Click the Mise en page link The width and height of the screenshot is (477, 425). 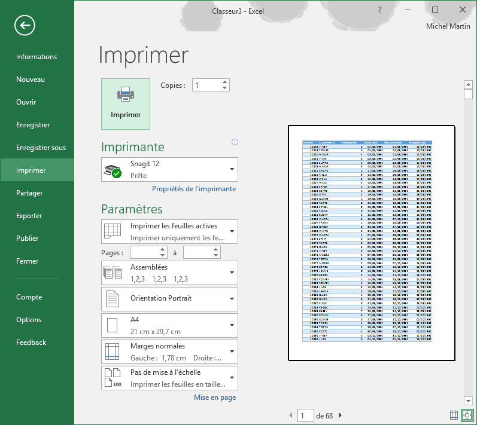(x=215, y=398)
